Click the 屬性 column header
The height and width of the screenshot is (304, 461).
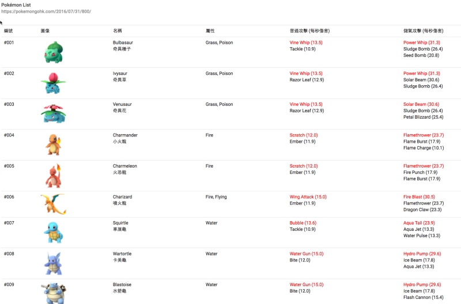[x=210, y=30]
